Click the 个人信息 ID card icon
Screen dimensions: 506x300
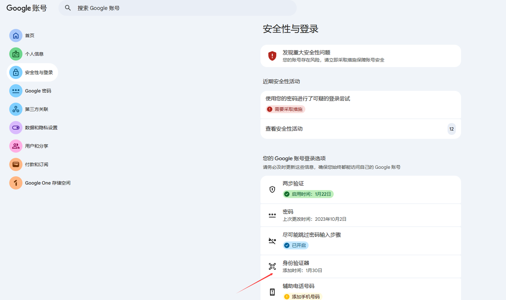pos(16,54)
